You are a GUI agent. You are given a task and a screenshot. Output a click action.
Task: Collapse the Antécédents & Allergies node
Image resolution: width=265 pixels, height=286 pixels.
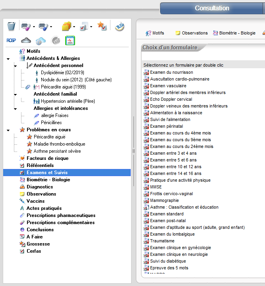[x=8, y=59]
